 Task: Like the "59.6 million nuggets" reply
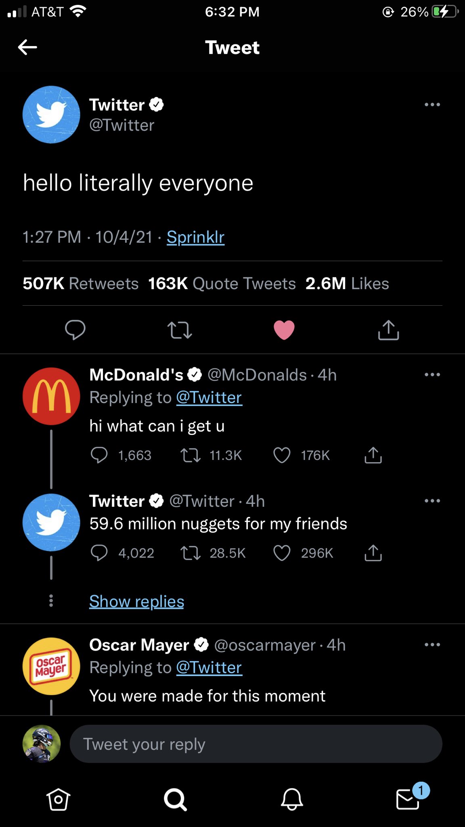(x=282, y=553)
